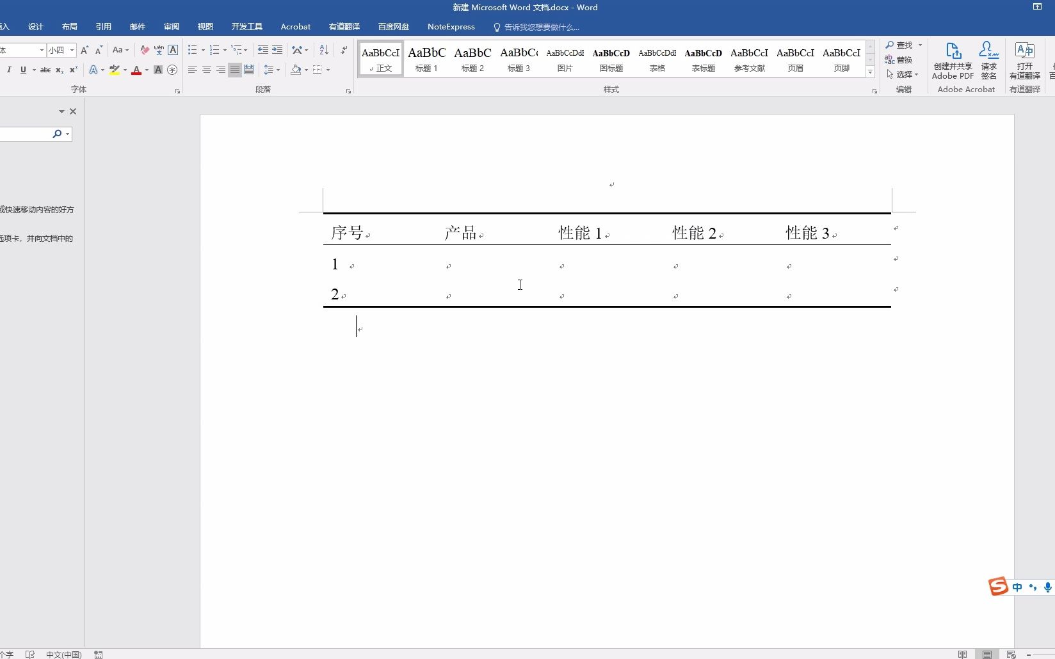The image size is (1055, 659).
Task: Apply character border with the boxed A icon
Action: click(173, 50)
